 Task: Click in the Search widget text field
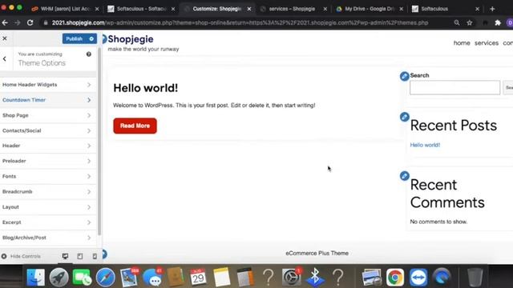coord(454,87)
